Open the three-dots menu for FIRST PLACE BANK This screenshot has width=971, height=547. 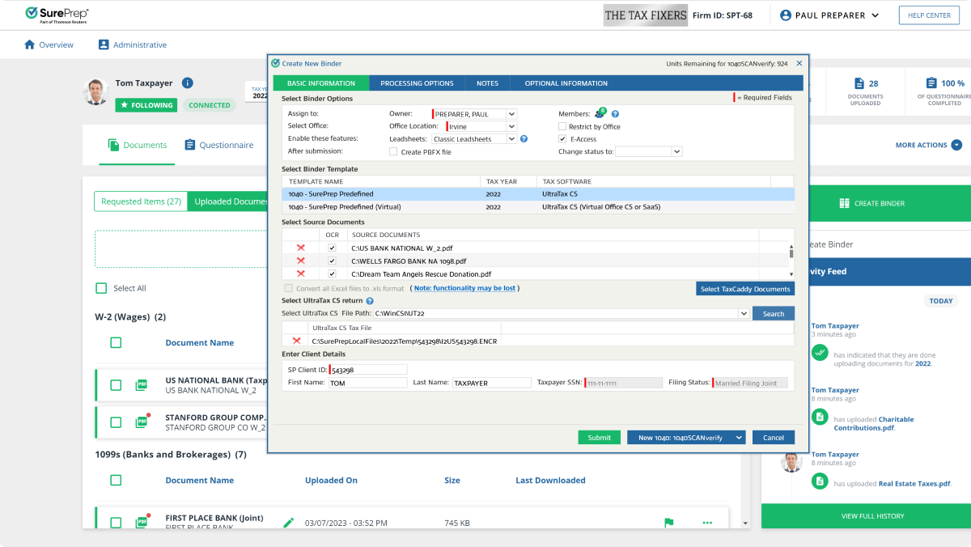tap(707, 523)
